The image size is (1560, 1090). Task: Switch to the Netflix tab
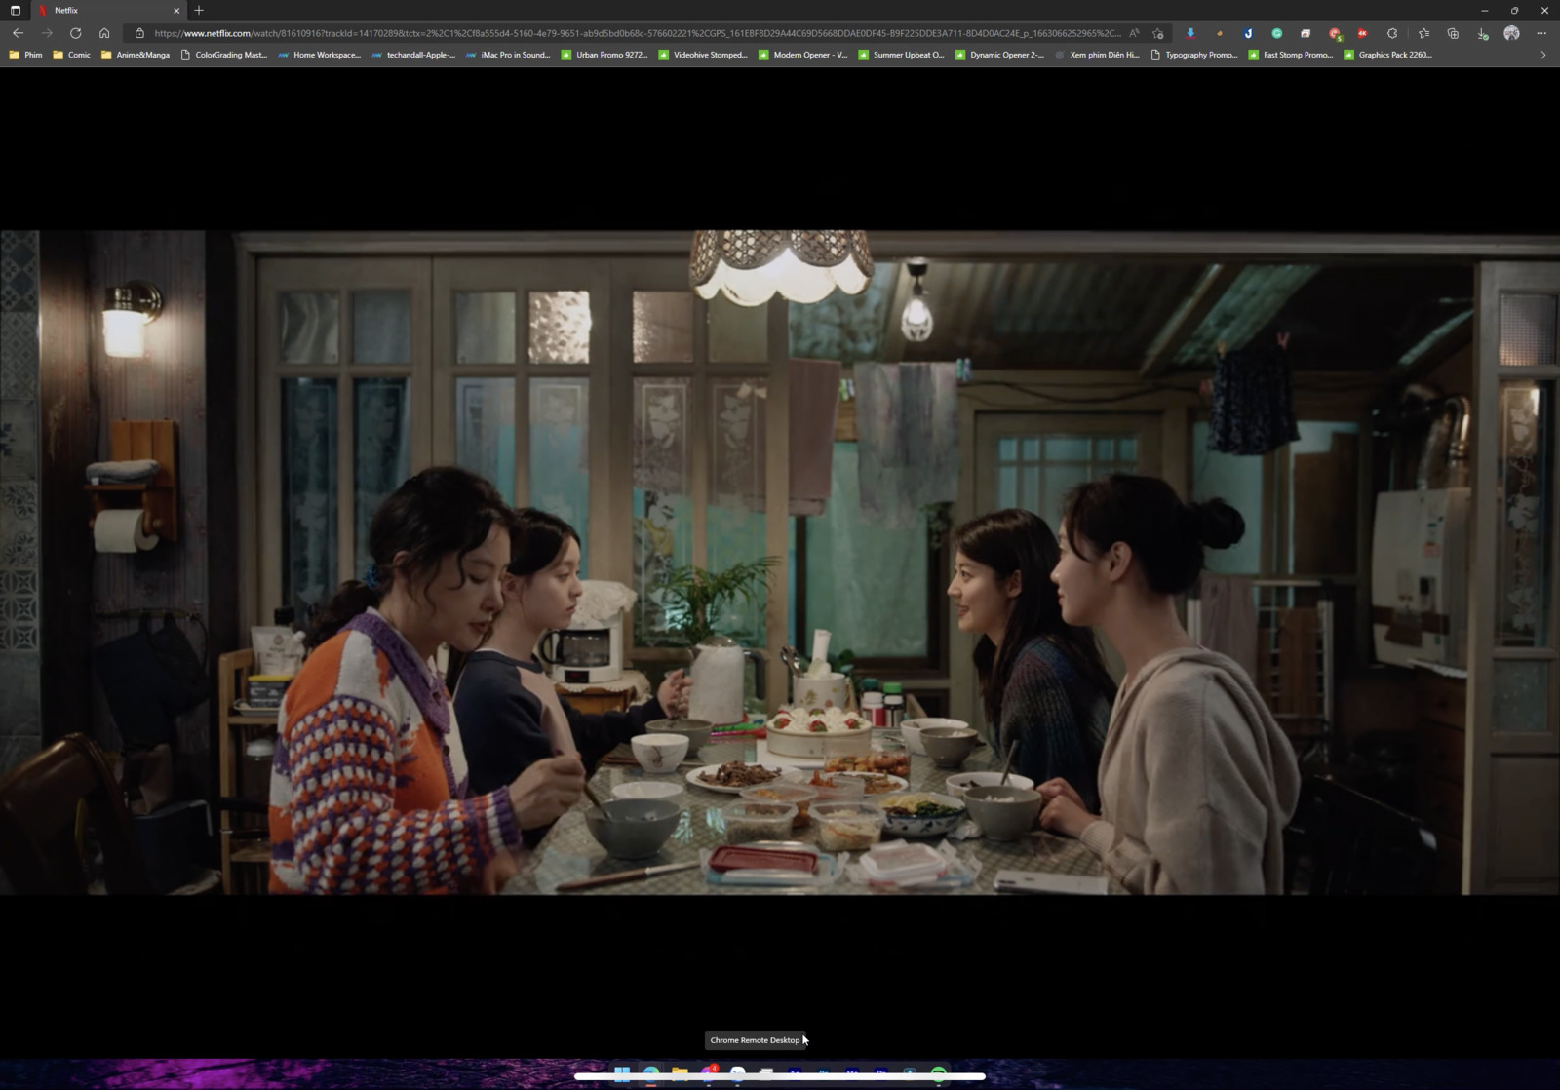tap(107, 10)
